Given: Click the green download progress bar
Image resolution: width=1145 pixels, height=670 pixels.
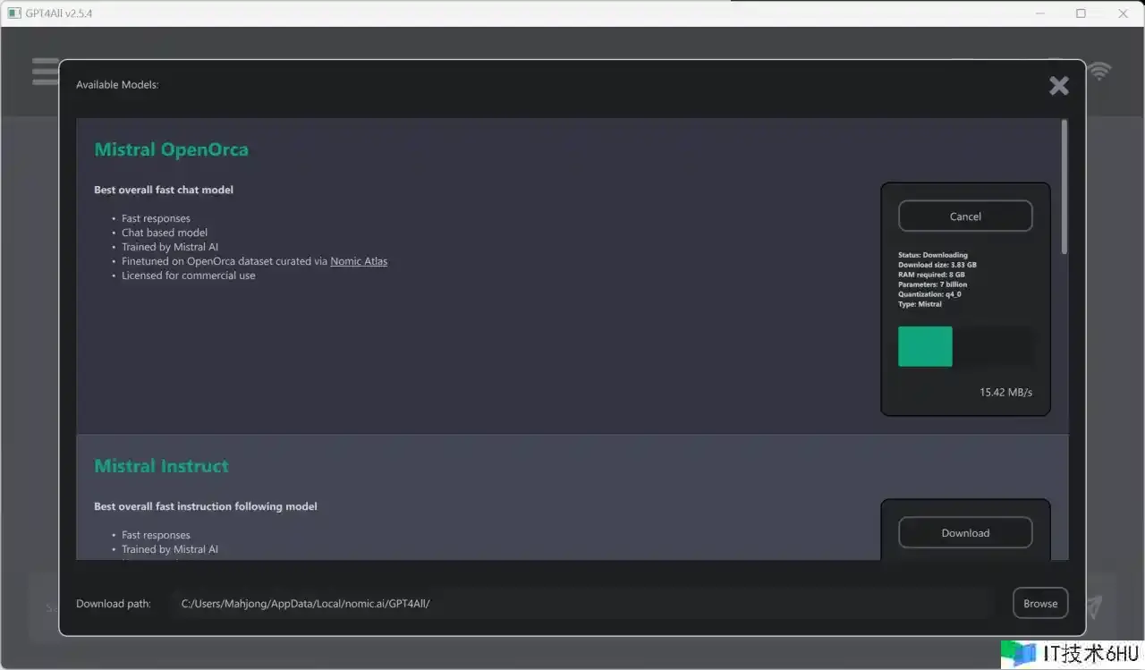Looking at the screenshot, I should pyautogui.click(x=925, y=346).
